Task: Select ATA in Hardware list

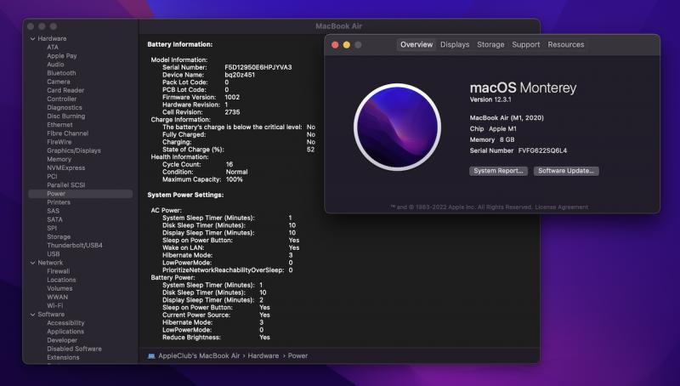Action: tap(53, 48)
